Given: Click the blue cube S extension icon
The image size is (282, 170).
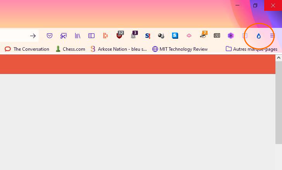Looking at the screenshot, I should tap(175, 36).
